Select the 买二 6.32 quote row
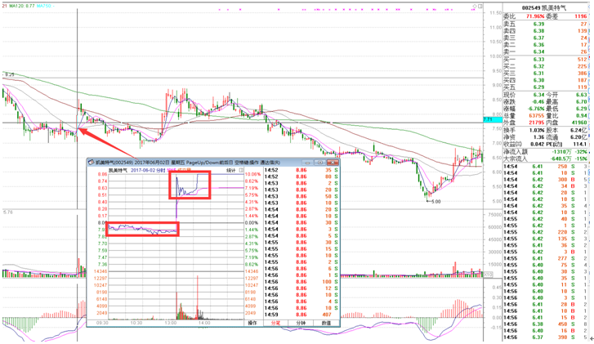The image size is (594, 344). (x=545, y=66)
